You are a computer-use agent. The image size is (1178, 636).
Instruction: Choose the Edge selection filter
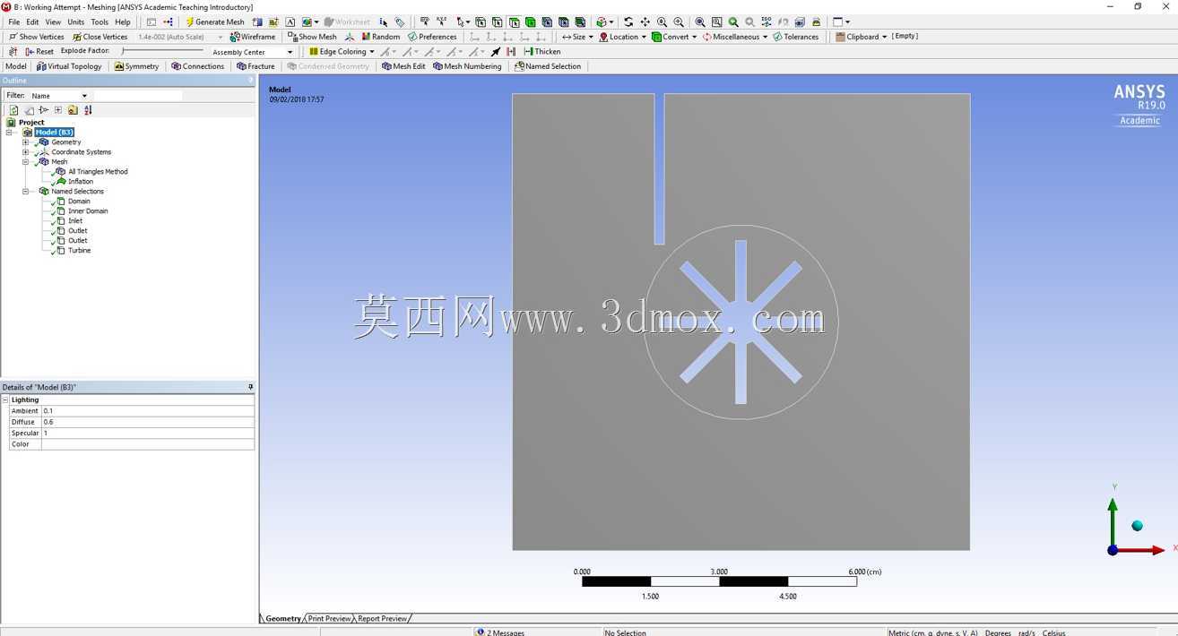pos(497,21)
